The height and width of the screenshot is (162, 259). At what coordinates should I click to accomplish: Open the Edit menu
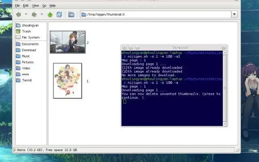pos(25,6)
